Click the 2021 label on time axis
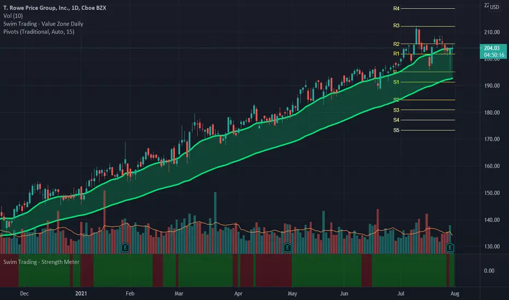 tap(81, 293)
